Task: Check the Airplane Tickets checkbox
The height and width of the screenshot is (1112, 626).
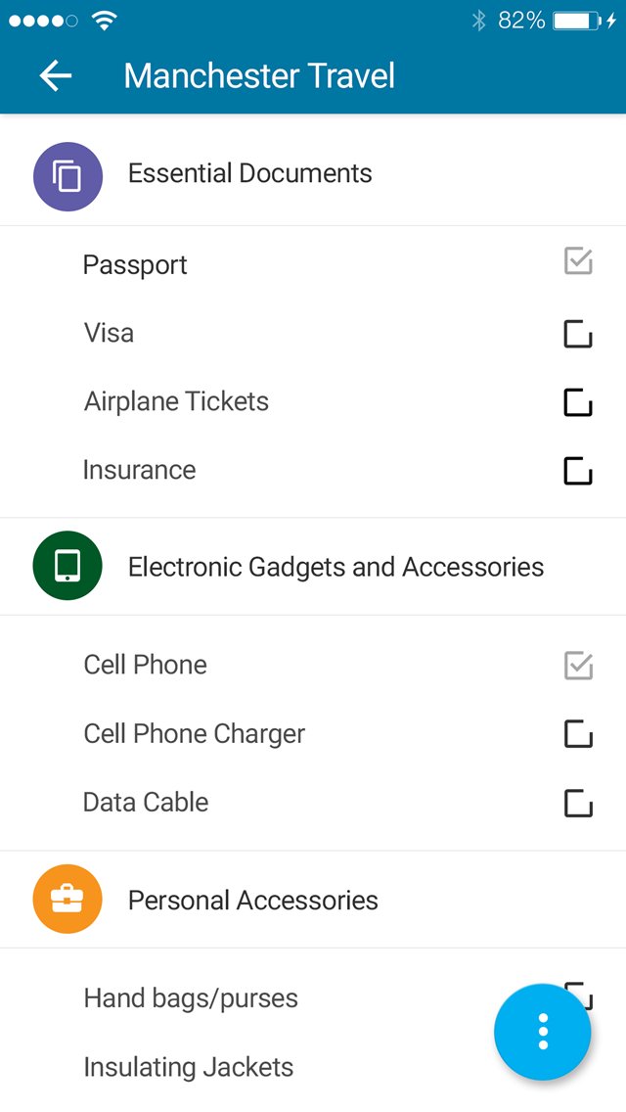Action: (578, 402)
